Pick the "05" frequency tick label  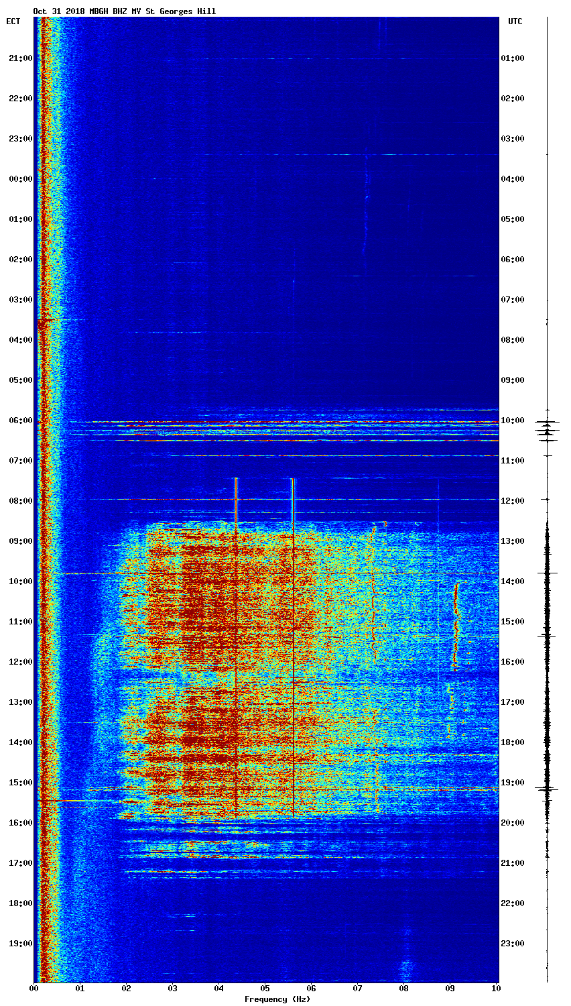tap(265, 989)
